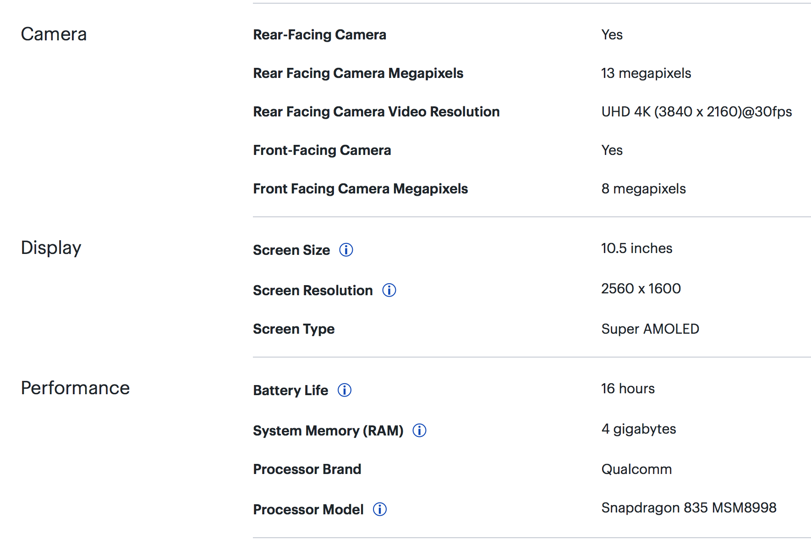The width and height of the screenshot is (811, 540).
Task: Select the 4 gigabytes memory value
Action: click(x=638, y=429)
